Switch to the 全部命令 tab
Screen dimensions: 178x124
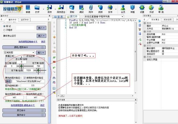(x=25, y=19)
